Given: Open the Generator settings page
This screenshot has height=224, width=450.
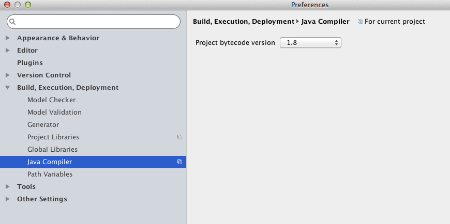Looking at the screenshot, I should pos(43,124).
